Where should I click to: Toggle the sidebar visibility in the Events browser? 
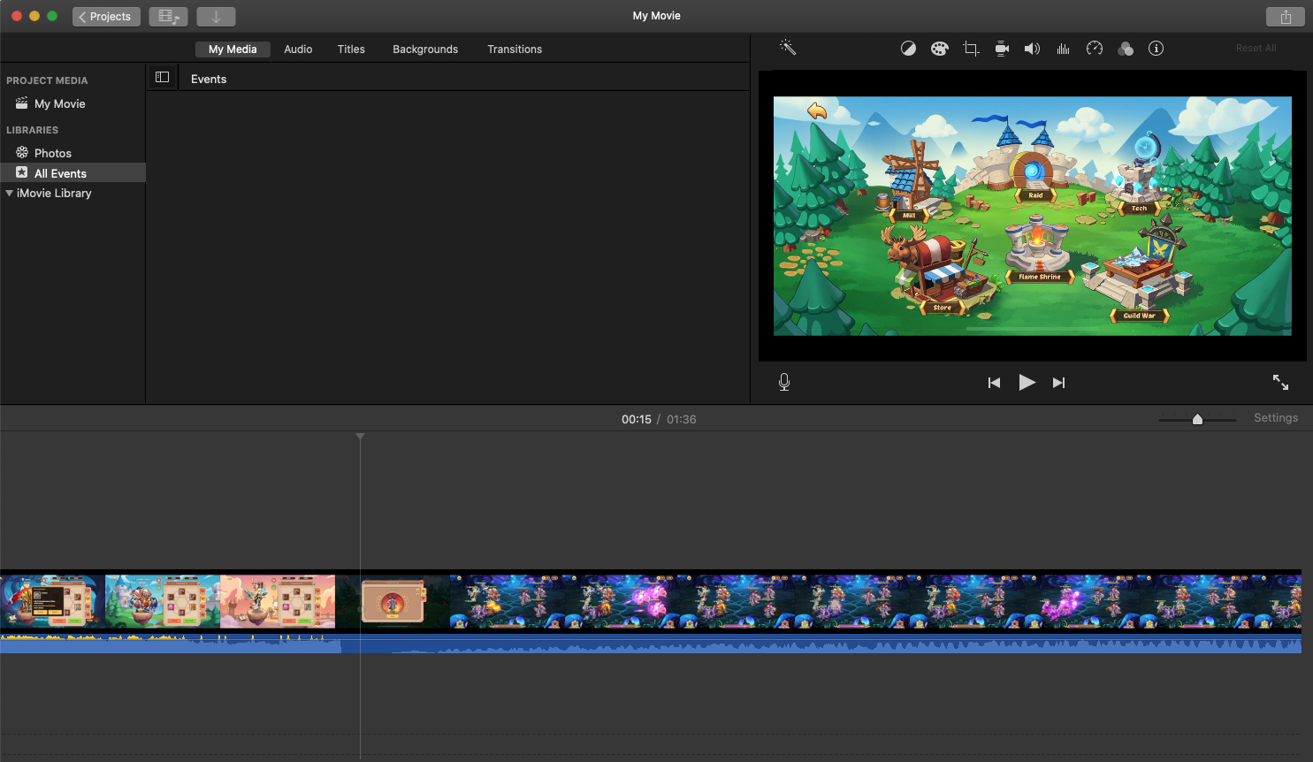tap(162, 77)
